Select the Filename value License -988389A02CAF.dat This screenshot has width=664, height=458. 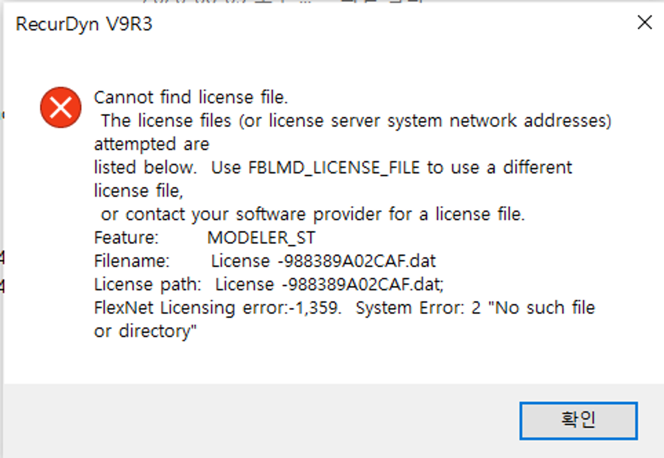323,261
